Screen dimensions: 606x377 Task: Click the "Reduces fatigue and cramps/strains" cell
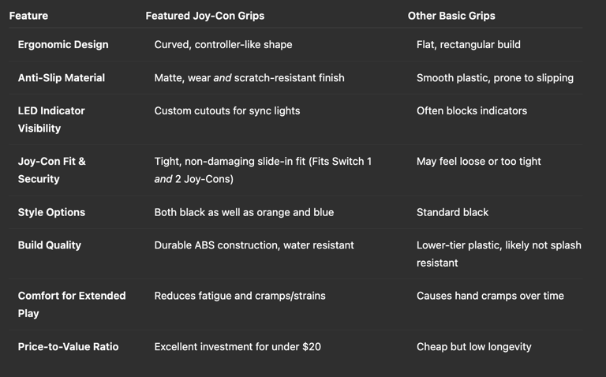[x=240, y=296]
